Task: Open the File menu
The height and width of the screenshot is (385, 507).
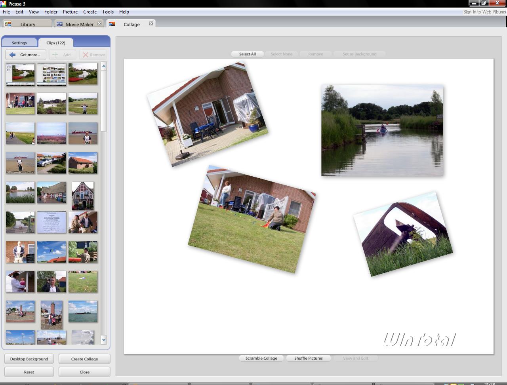Action: [x=6, y=12]
